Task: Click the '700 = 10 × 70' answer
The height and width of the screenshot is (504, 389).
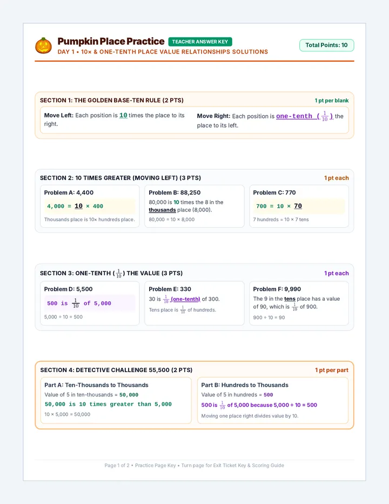Action: (x=279, y=206)
